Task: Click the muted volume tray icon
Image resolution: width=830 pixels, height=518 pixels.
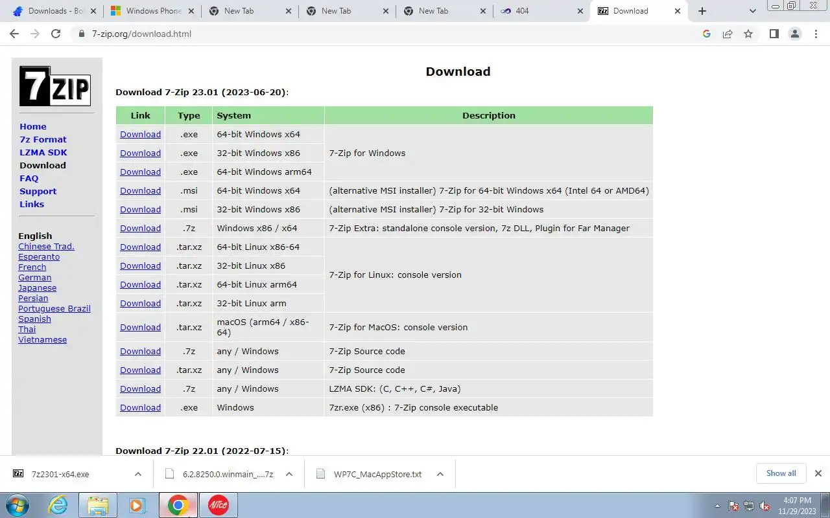Action: (x=765, y=506)
